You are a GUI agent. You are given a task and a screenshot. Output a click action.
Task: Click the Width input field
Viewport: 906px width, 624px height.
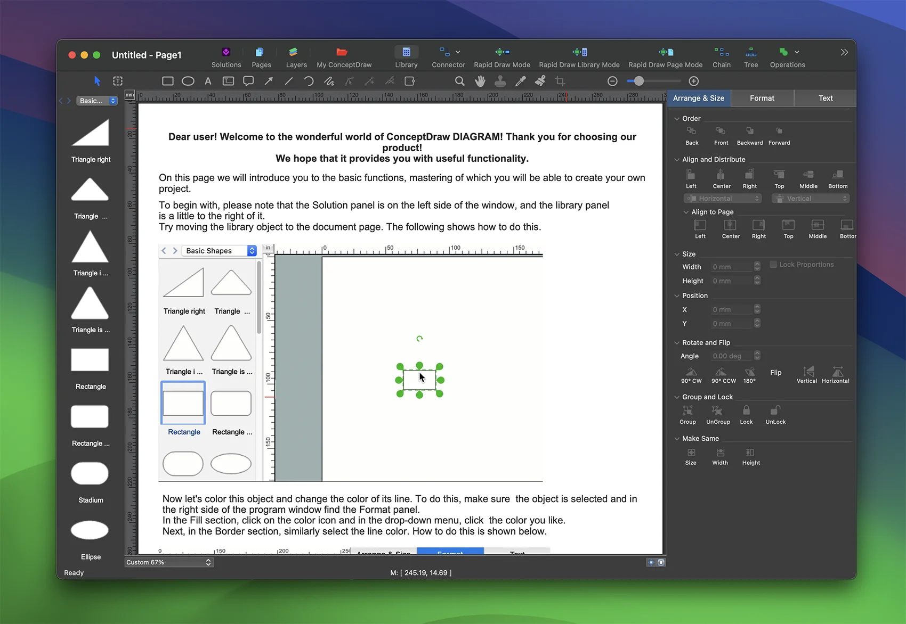[x=732, y=267]
